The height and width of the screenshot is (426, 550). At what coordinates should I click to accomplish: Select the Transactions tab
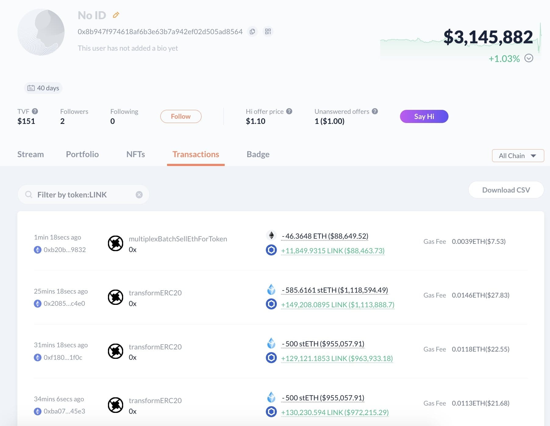coord(196,154)
